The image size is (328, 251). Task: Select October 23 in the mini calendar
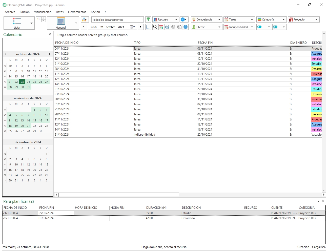pos(22,82)
